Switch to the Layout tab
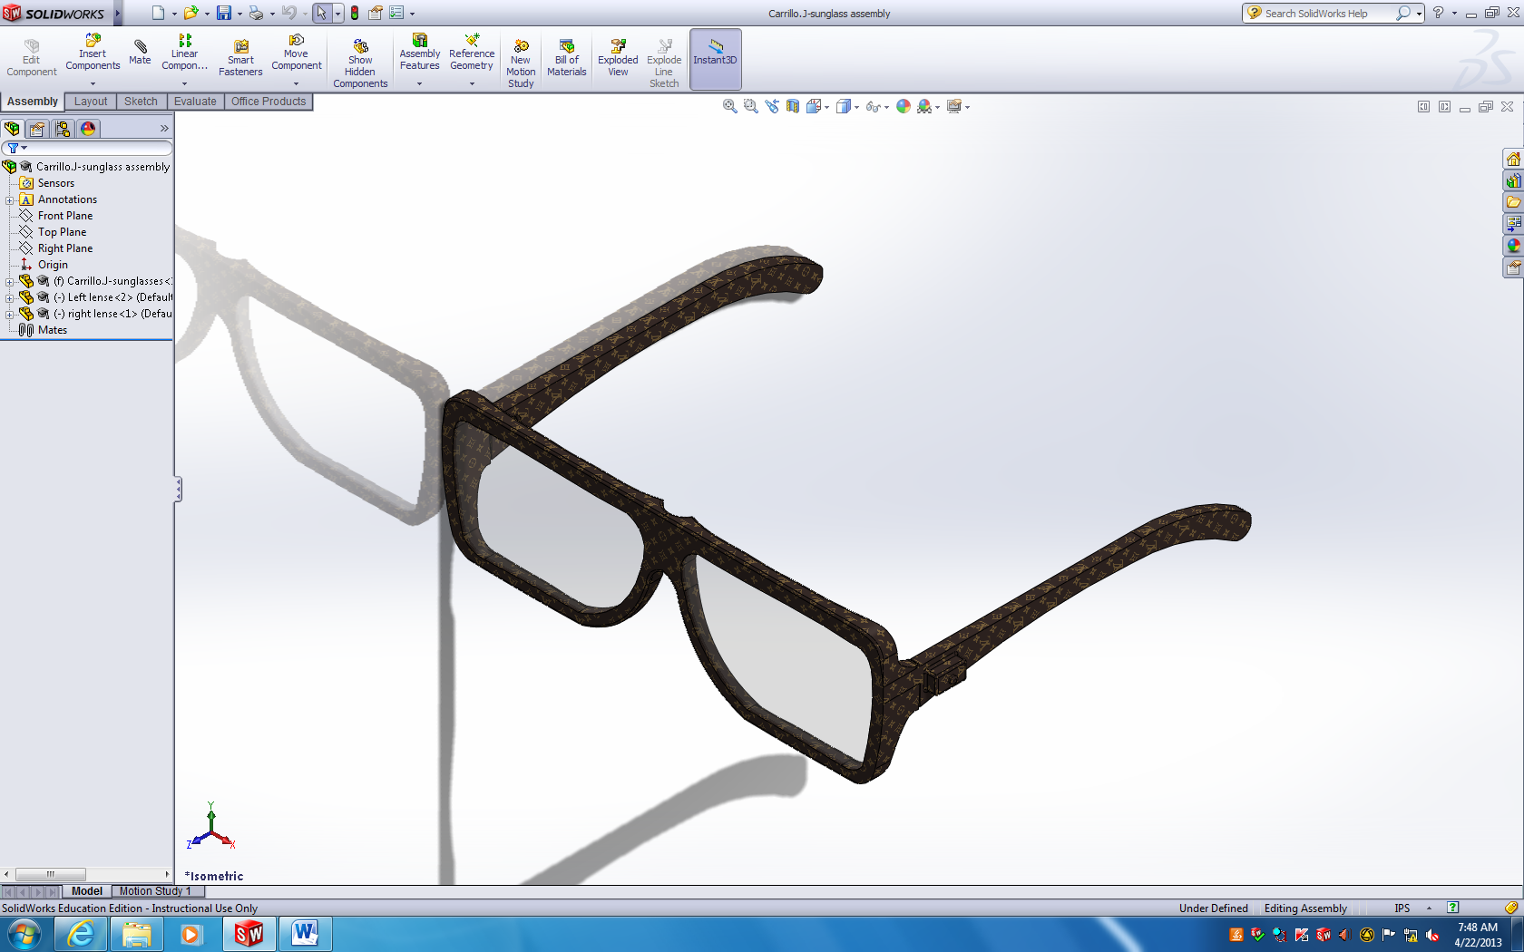This screenshot has height=952, width=1524. click(91, 102)
